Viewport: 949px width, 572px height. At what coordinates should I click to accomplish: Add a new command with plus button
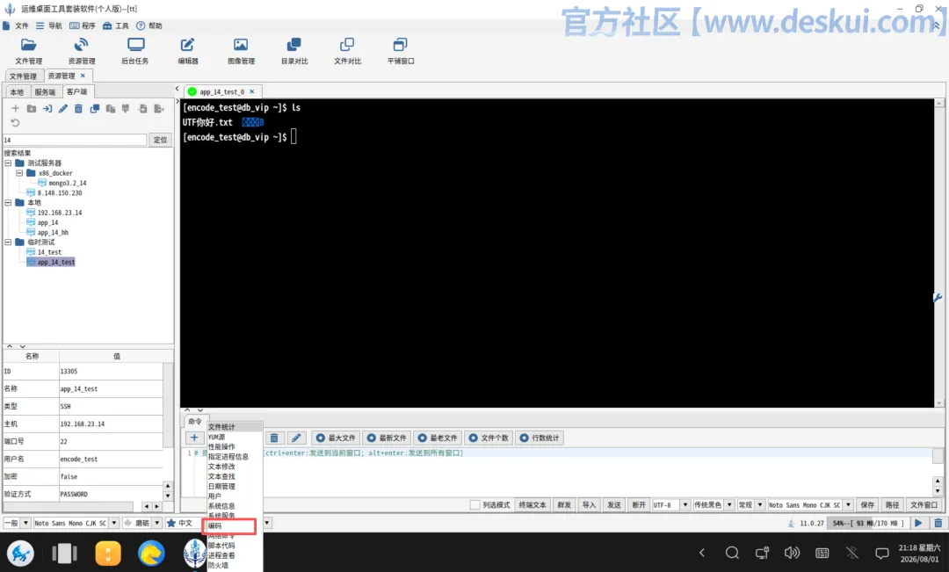click(x=193, y=438)
